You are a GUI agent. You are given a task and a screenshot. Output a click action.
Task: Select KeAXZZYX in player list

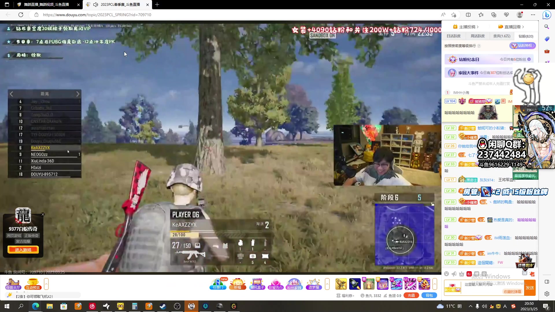tap(40, 148)
